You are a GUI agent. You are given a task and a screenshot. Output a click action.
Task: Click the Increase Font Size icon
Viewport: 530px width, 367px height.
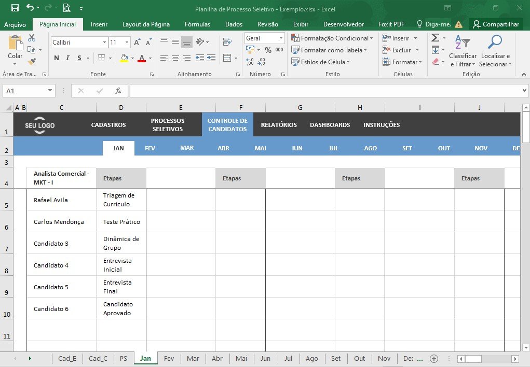pos(137,42)
